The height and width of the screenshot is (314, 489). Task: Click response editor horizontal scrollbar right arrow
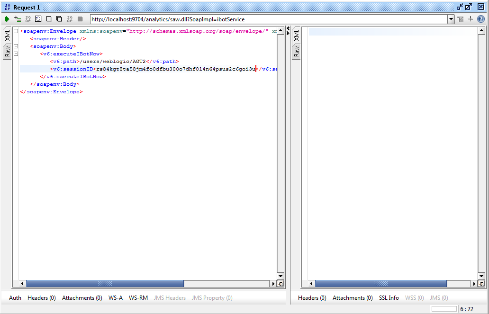click(x=474, y=284)
